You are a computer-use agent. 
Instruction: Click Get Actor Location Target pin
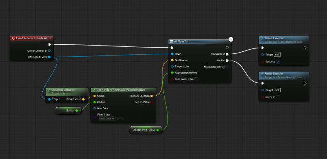click(49, 99)
